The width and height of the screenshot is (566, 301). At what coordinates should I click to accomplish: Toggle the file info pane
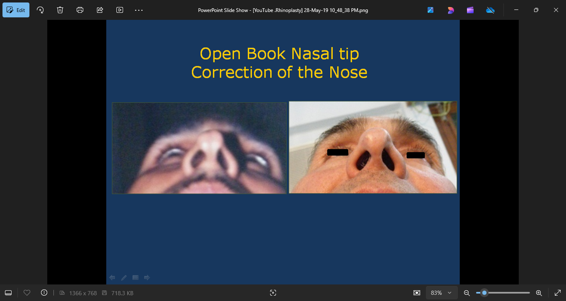(x=44, y=293)
